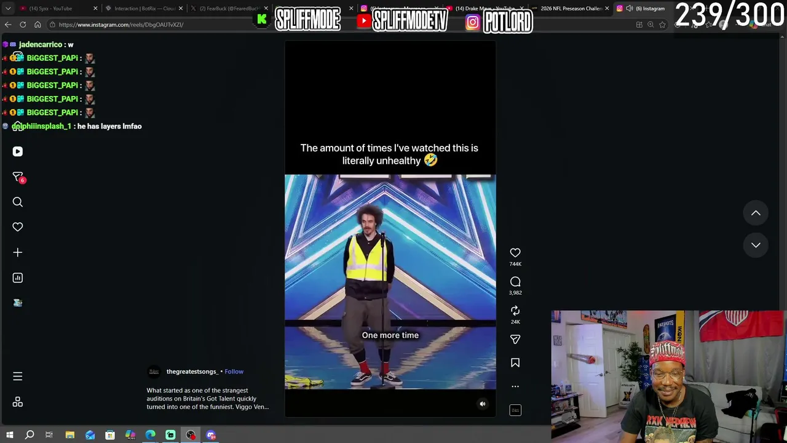Mute the Instagram tab via its speaker icon
The height and width of the screenshot is (443, 787).
click(630, 9)
